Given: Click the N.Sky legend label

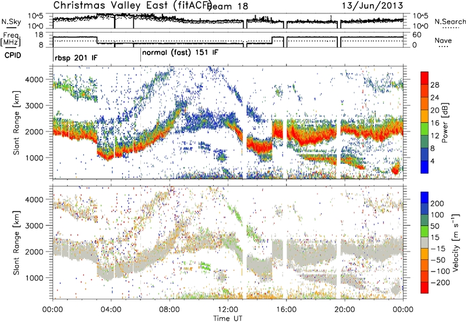Looking at the screenshot, I should pos(11,22).
